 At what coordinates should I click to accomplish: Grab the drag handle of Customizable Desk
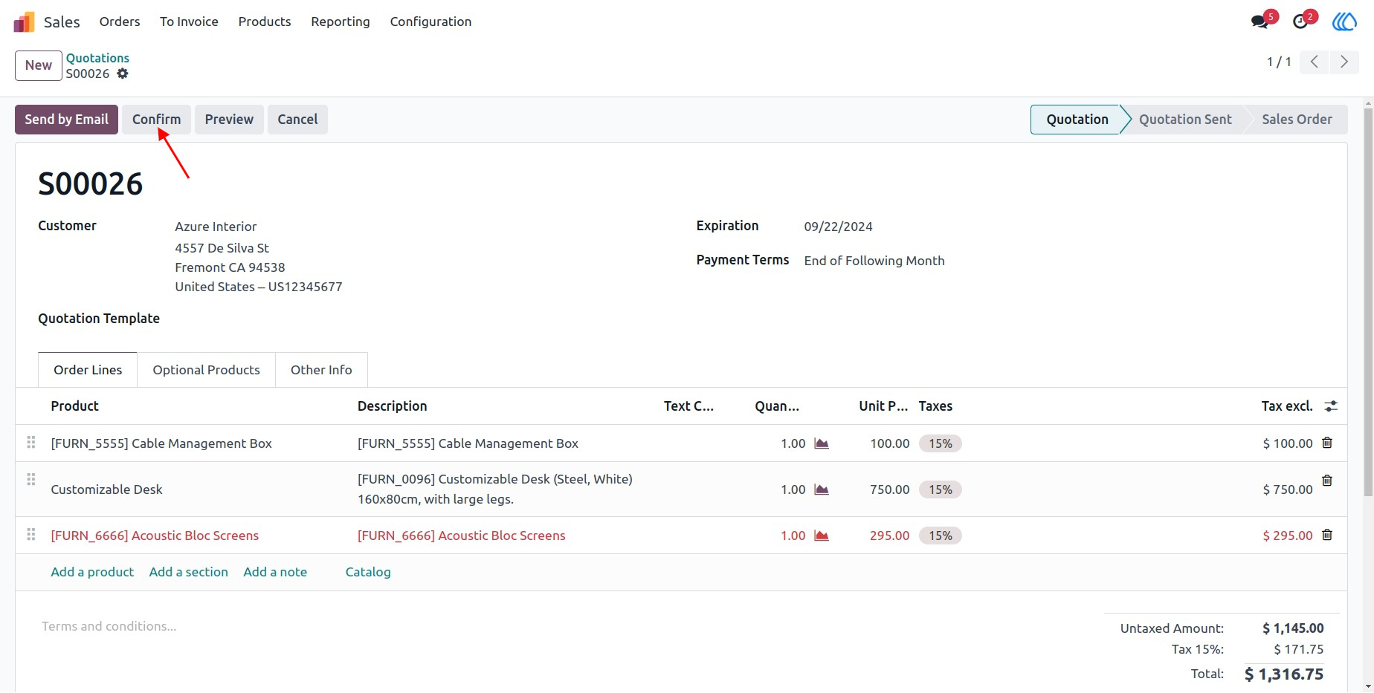[31, 480]
